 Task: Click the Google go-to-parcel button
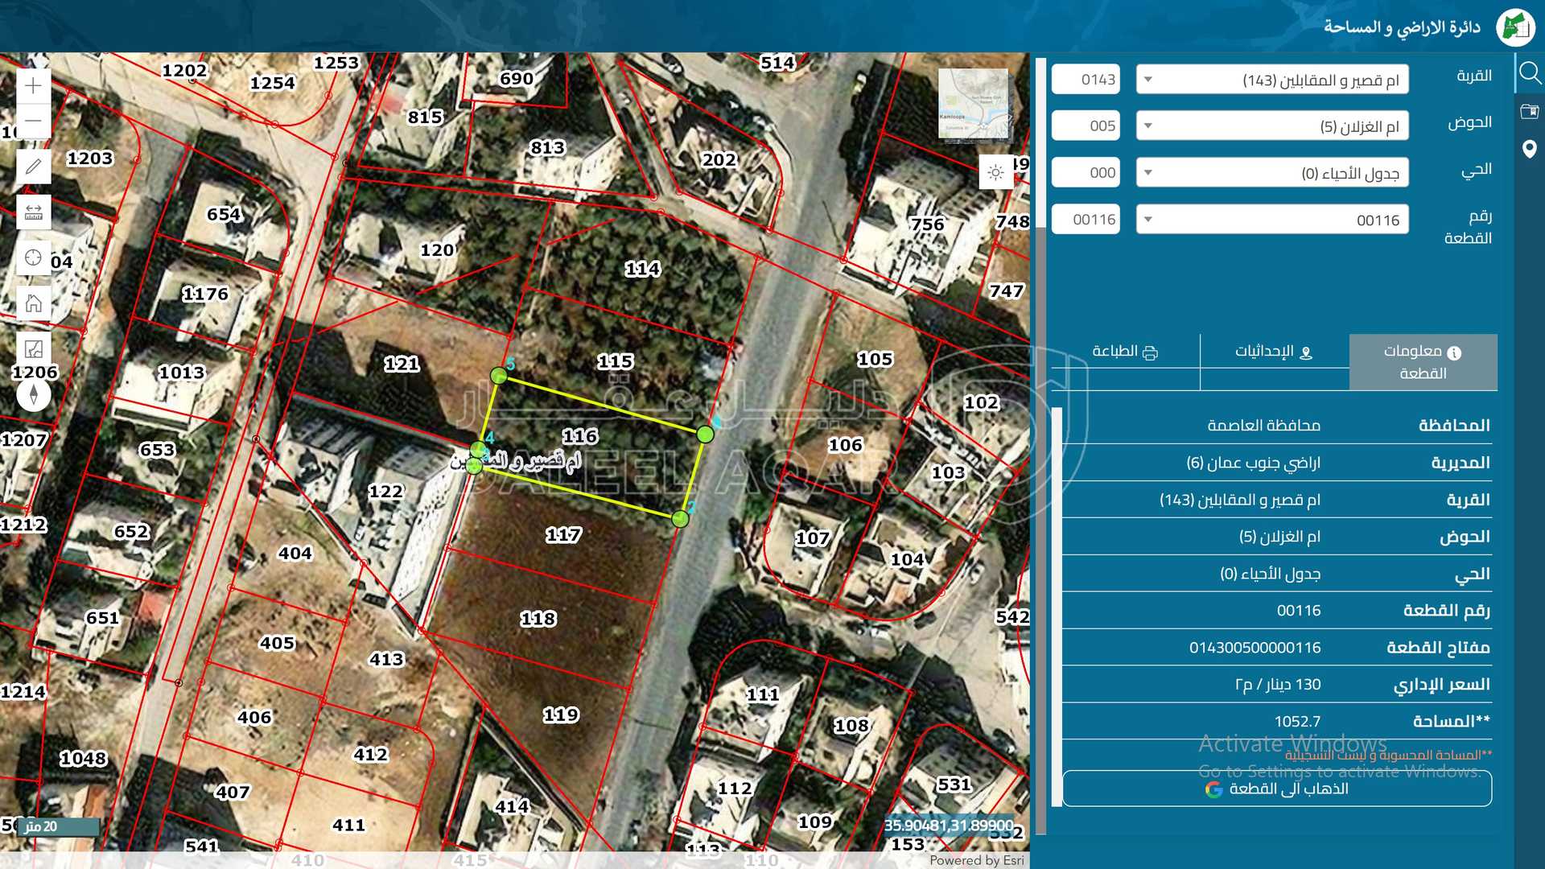(x=1276, y=789)
